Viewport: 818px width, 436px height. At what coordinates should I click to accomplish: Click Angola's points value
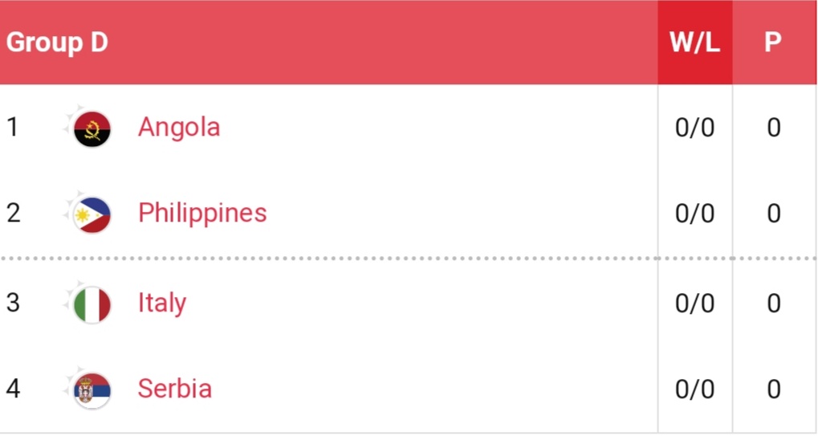774,128
